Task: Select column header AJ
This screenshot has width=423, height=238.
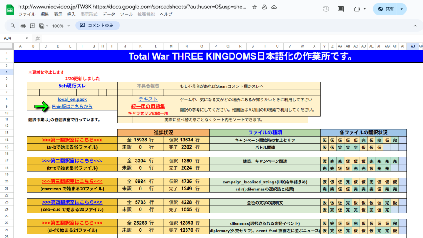Action: point(413,46)
